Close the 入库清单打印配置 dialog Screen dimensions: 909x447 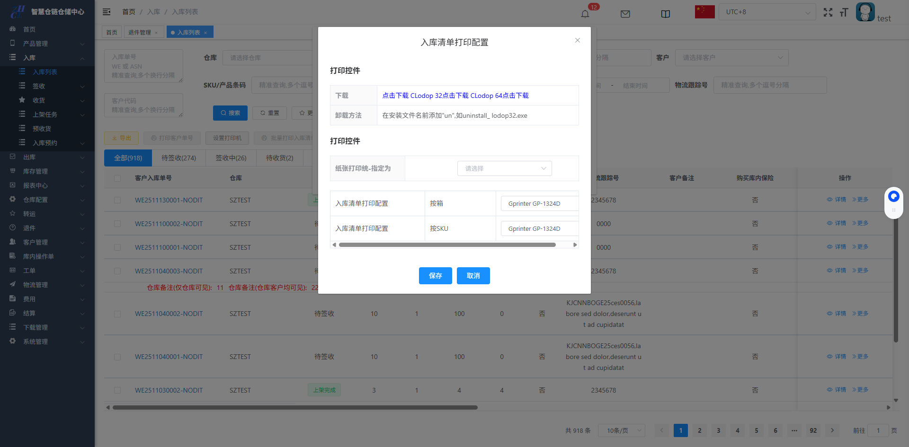(577, 40)
